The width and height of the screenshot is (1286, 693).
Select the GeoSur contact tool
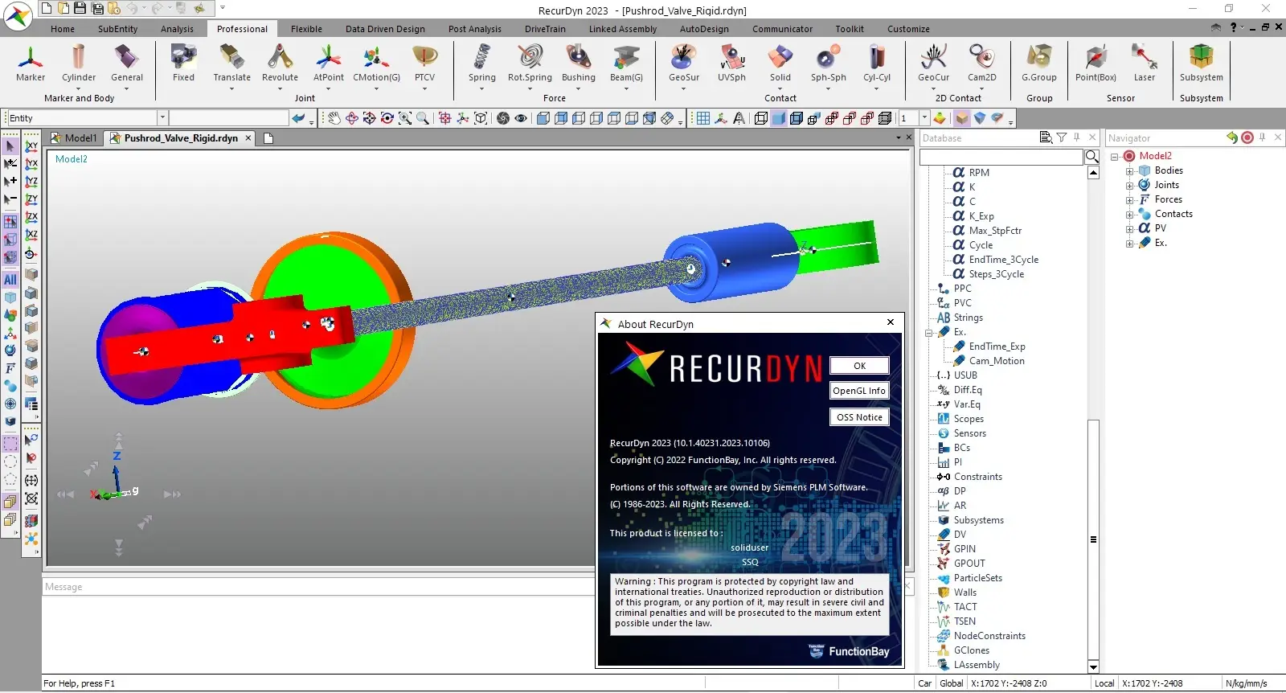click(x=683, y=63)
